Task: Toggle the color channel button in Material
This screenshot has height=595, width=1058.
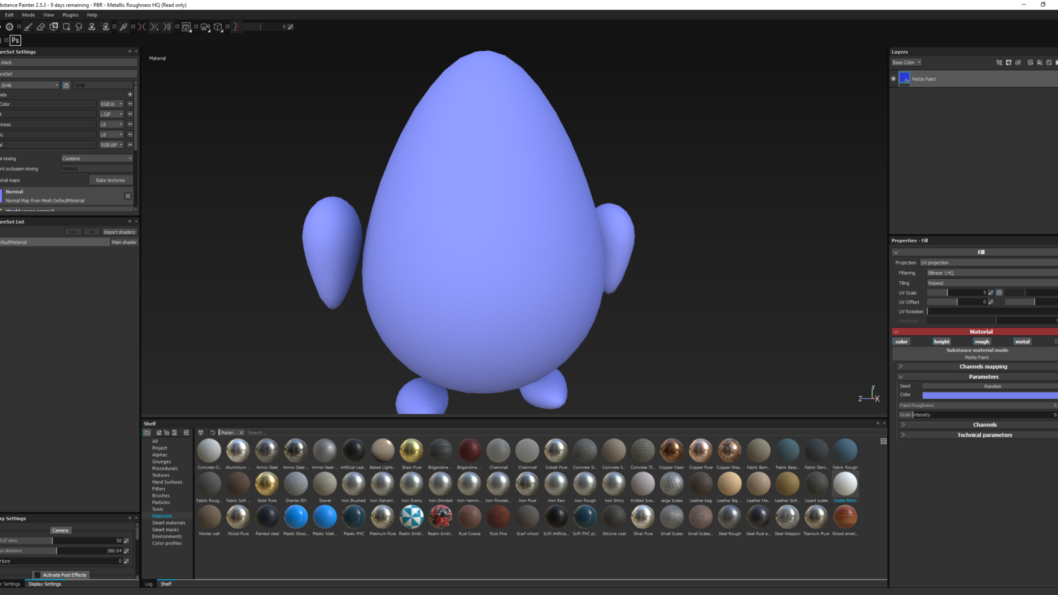Action: [901, 341]
